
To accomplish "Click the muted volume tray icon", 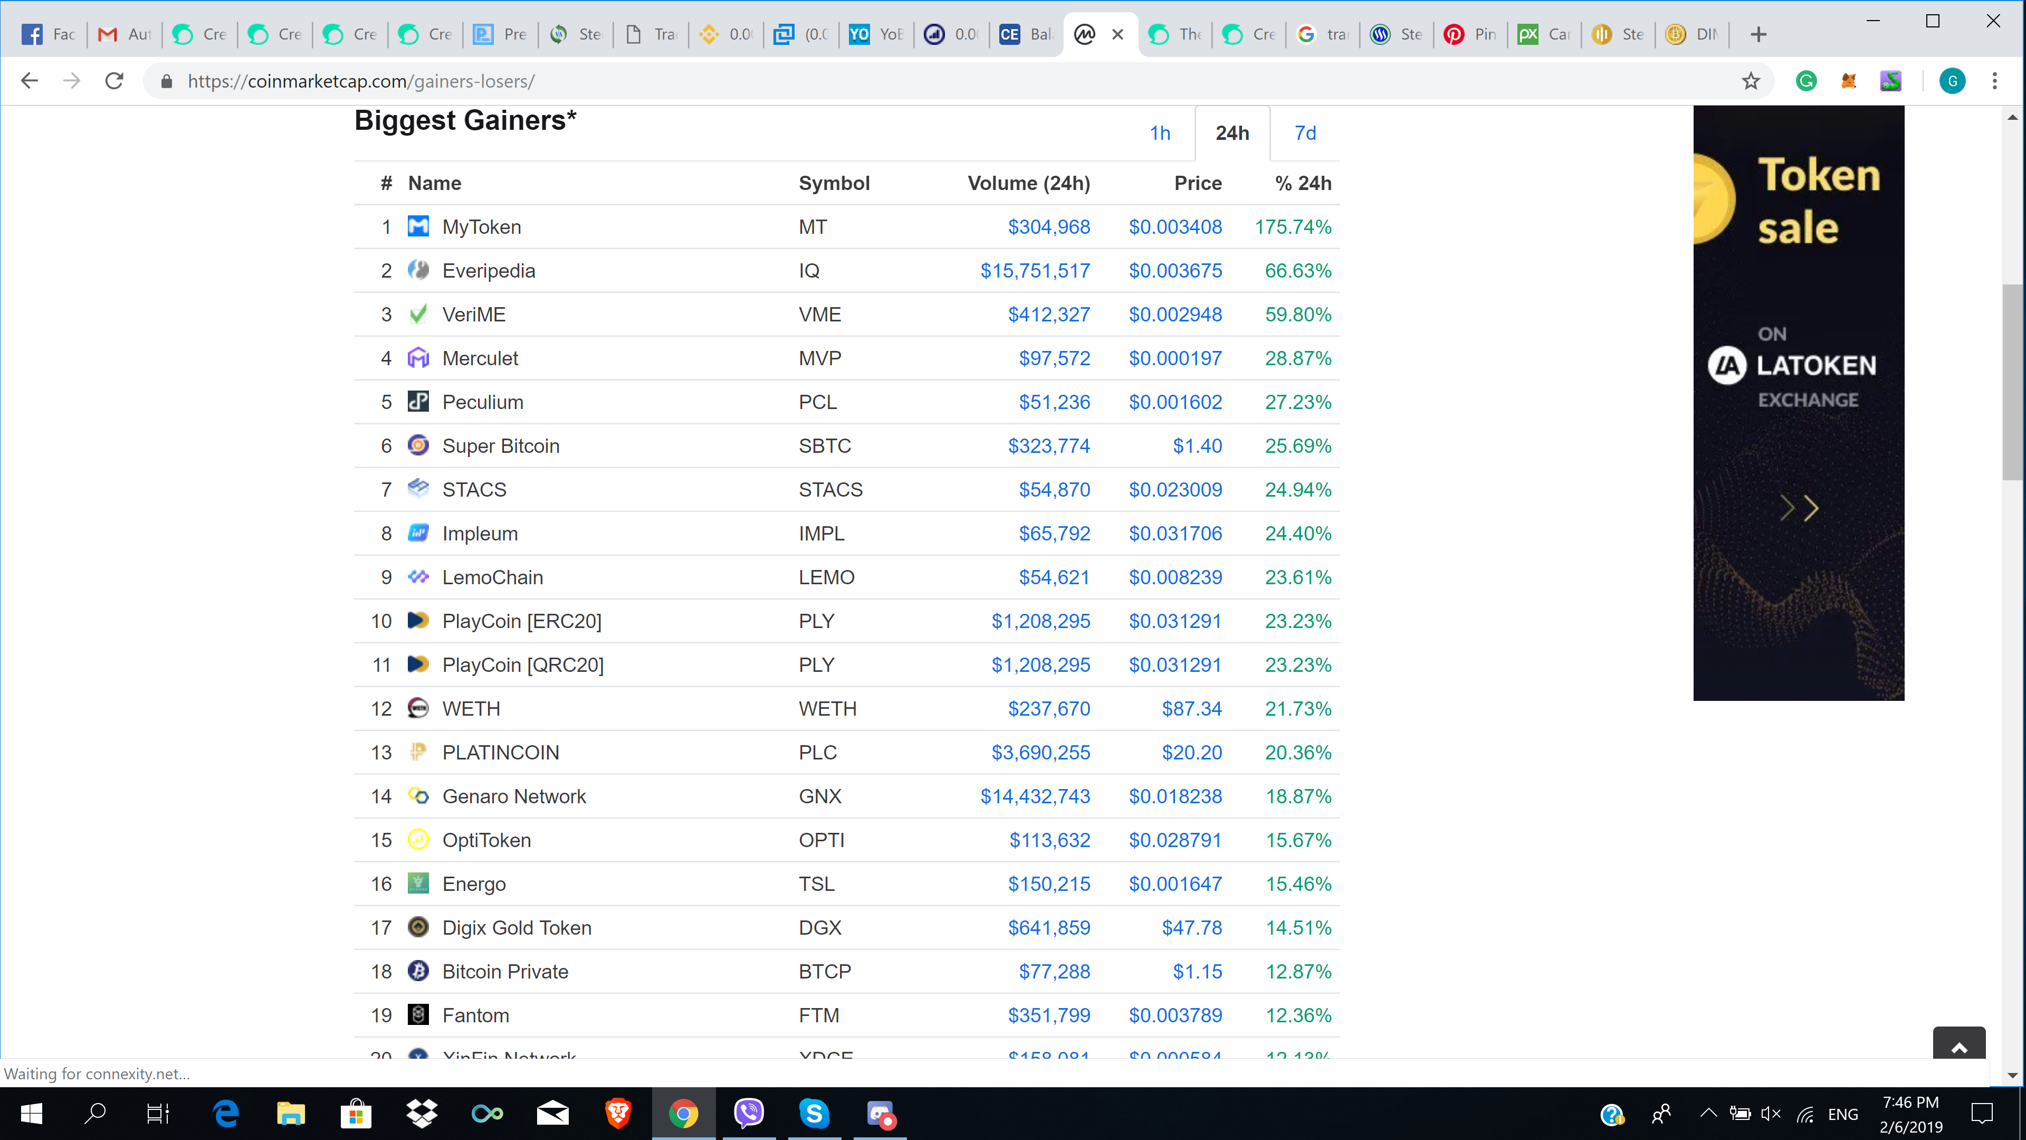I will click(1771, 1113).
